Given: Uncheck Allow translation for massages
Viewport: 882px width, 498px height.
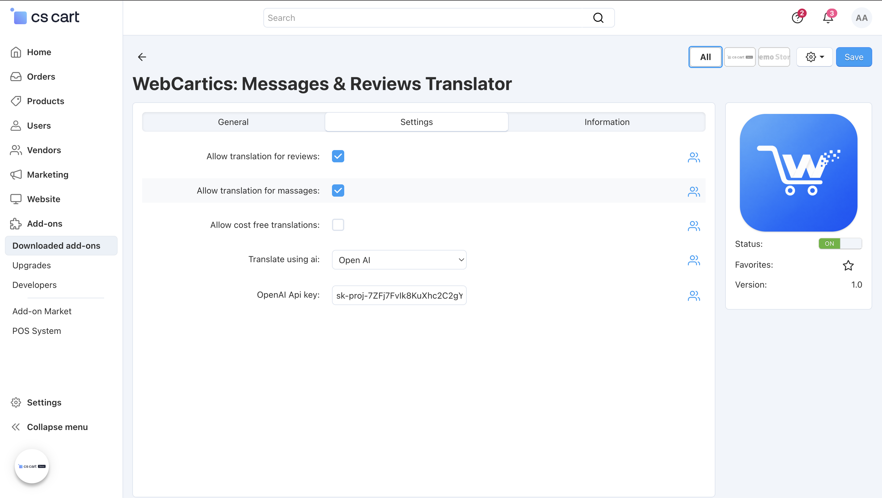Looking at the screenshot, I should [338, 191].
